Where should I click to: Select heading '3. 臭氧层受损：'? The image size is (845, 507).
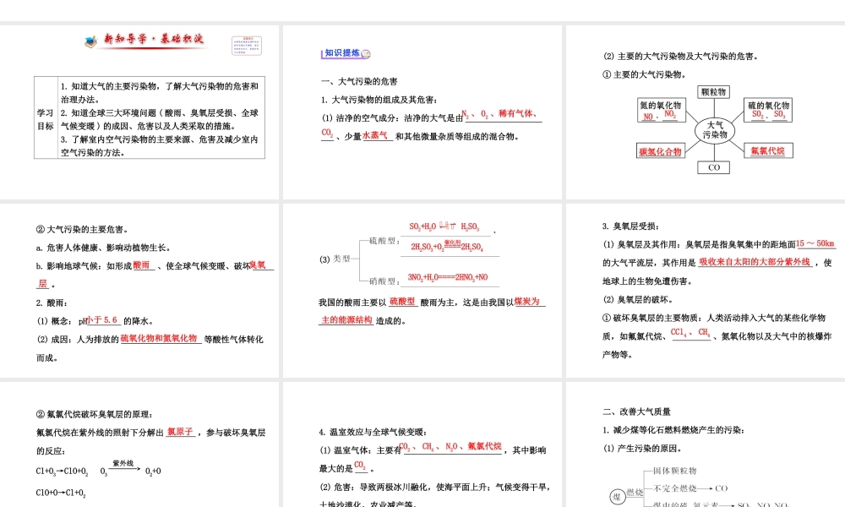[631, 226]
